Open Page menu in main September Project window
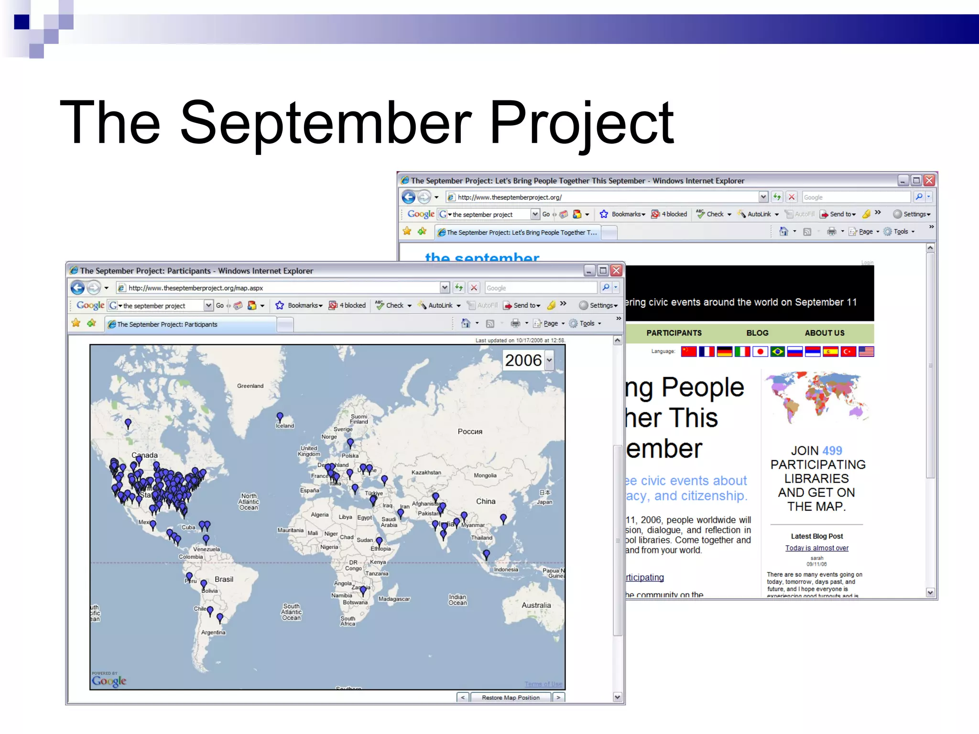 point(864,231)
